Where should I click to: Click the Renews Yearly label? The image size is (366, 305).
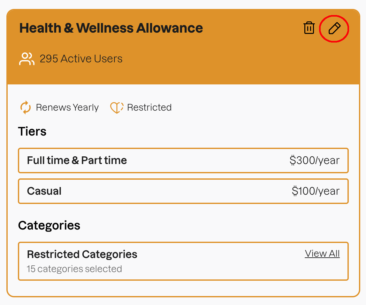click(67, 107)
